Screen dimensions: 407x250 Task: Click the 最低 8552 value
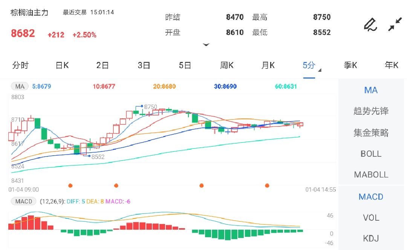322,32
